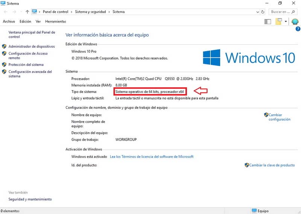301x214 pixels.
Task: Open Seguridad y mantenimiento
Action: click(30, 199)
